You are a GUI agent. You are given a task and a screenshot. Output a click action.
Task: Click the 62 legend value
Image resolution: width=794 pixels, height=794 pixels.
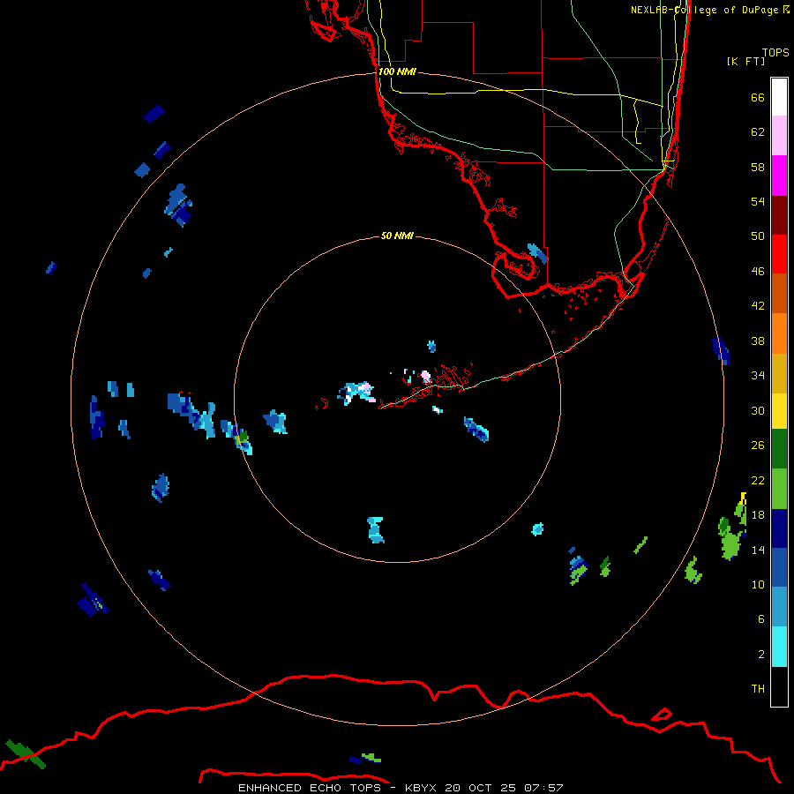[x=758, y=132]
